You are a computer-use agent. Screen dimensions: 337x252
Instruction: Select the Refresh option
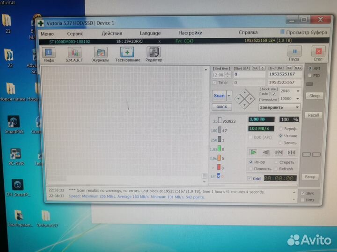276,168
